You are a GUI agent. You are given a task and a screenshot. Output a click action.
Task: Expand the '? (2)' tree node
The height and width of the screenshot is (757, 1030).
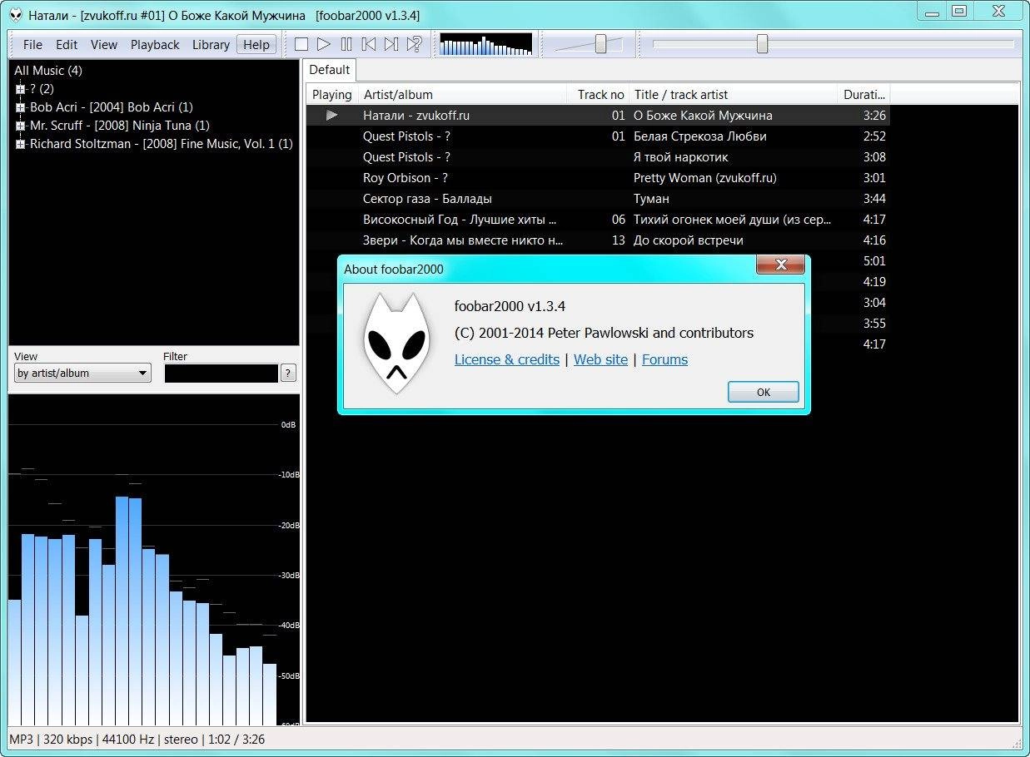tap(21, 89)
